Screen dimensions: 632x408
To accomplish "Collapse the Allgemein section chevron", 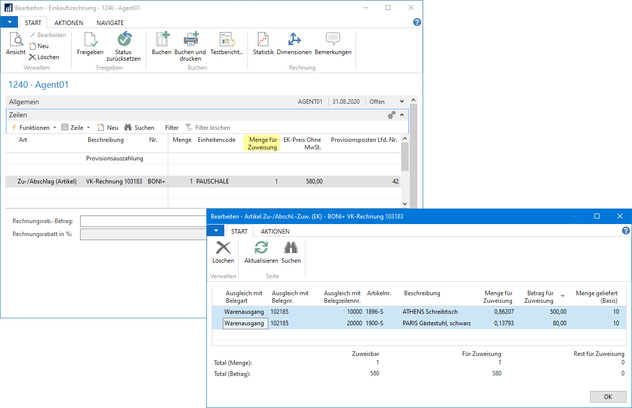I will 402,102.
